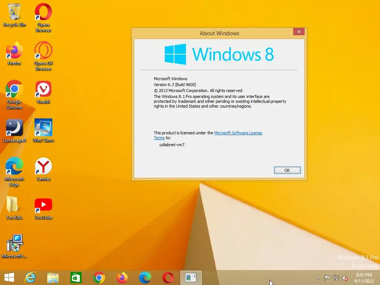Click OK in About Windows dialog
The image size is (380, 285).
(x=287, y=170)
